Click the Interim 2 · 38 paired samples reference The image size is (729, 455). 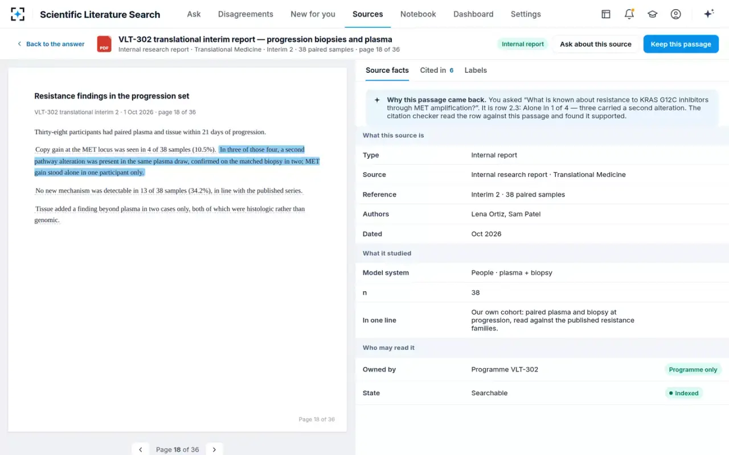[x=518, y=195]
